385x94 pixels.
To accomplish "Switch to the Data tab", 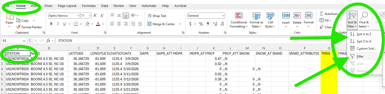I will (105, 6).
